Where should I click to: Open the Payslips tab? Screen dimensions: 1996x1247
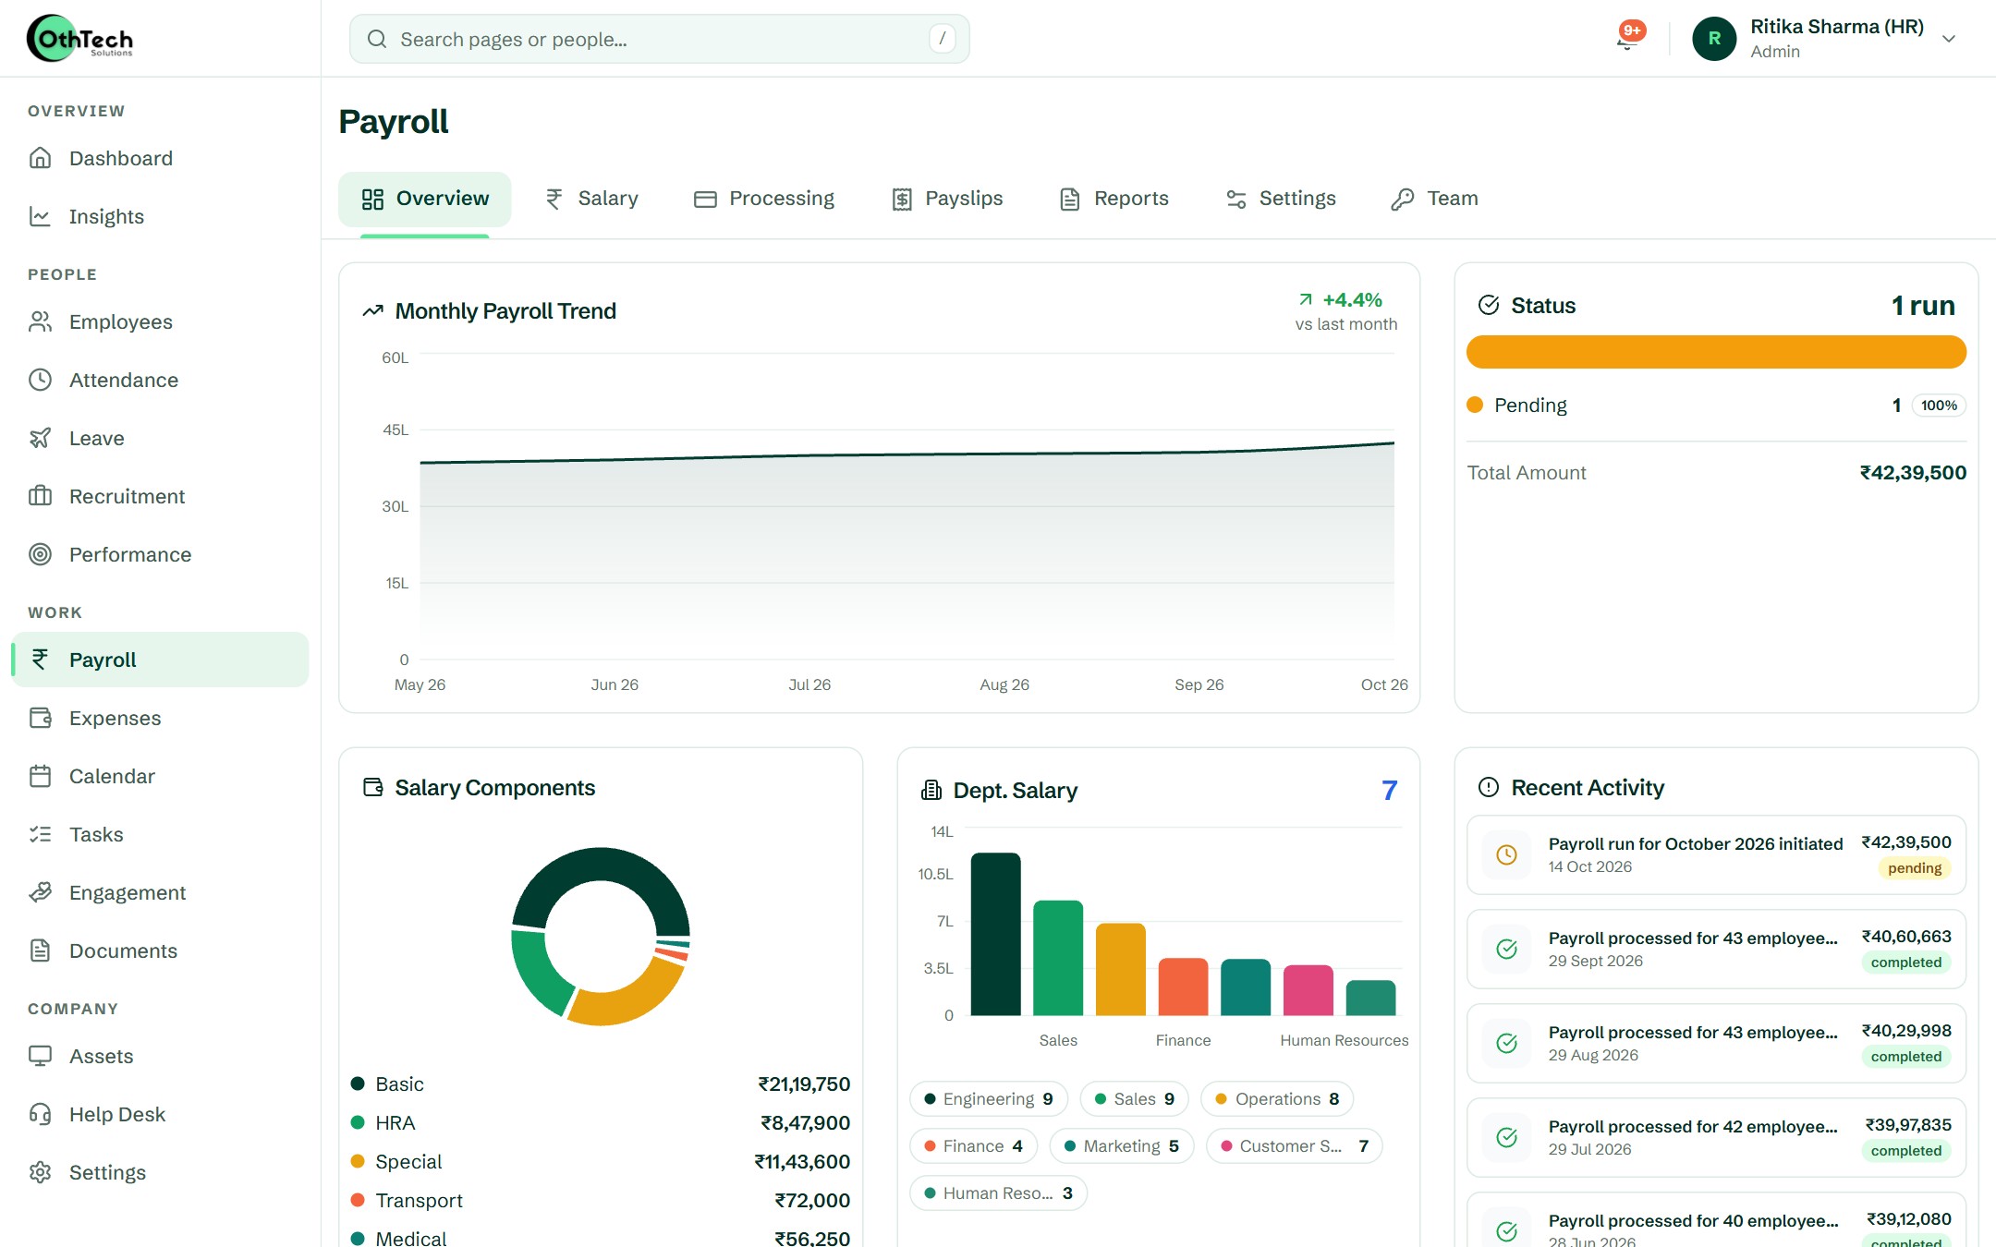(947, 199)
